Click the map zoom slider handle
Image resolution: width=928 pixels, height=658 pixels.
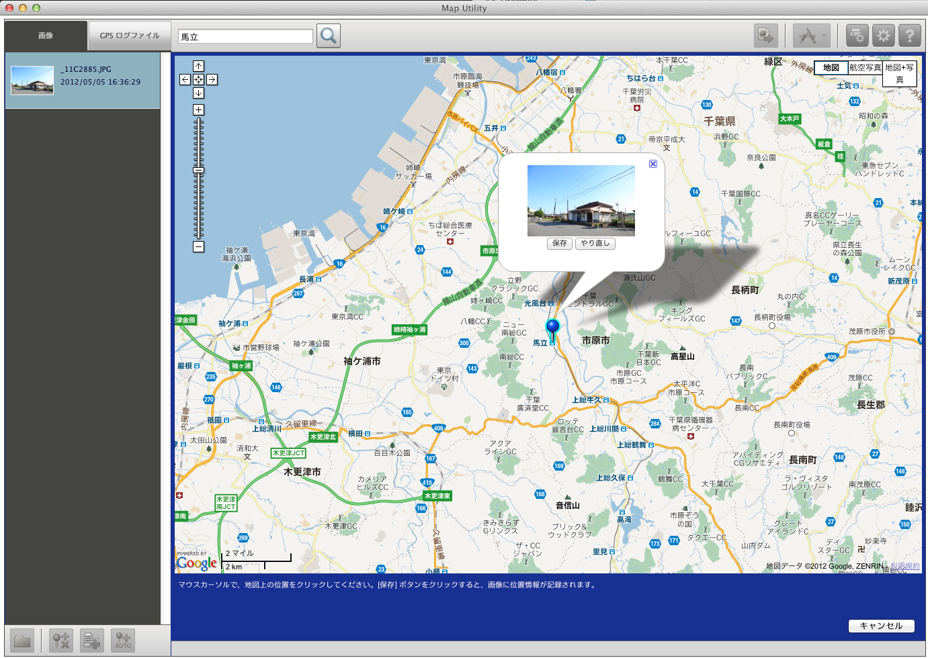tap(198, 171)
